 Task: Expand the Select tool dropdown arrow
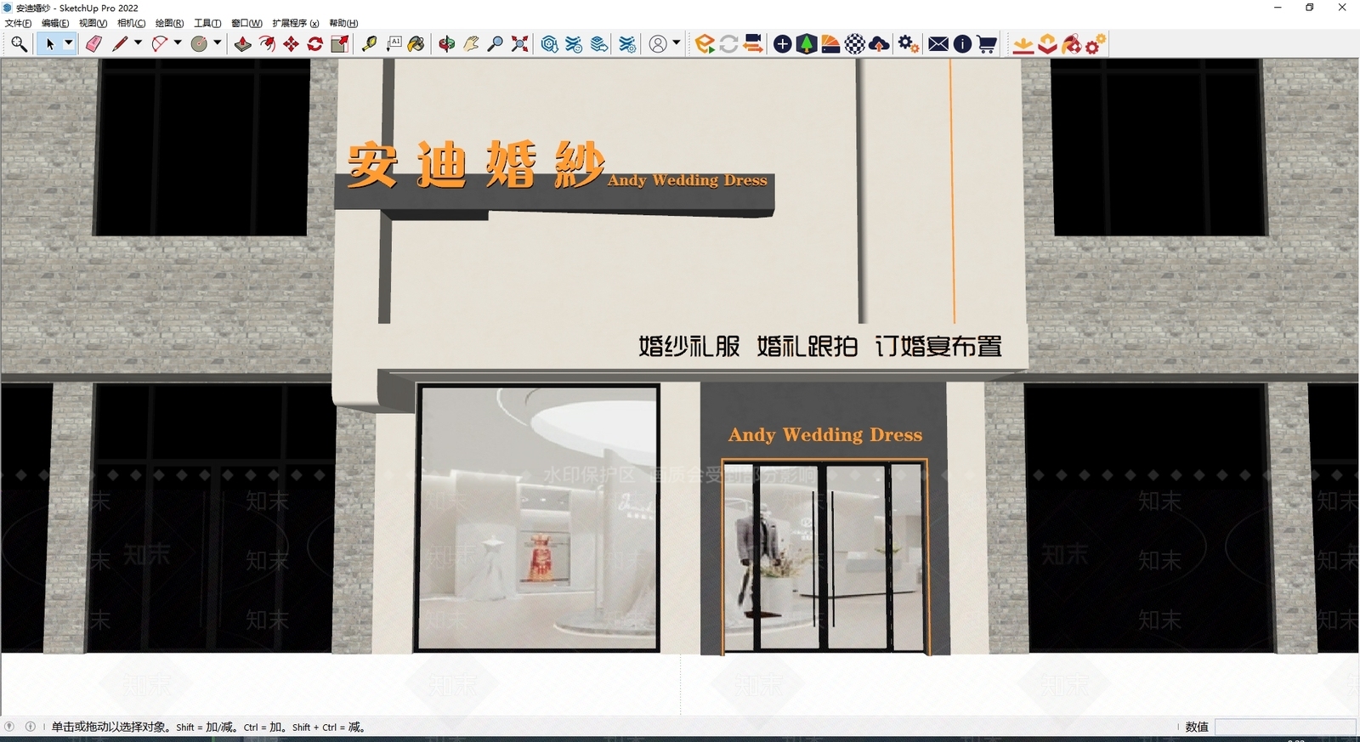69,43
